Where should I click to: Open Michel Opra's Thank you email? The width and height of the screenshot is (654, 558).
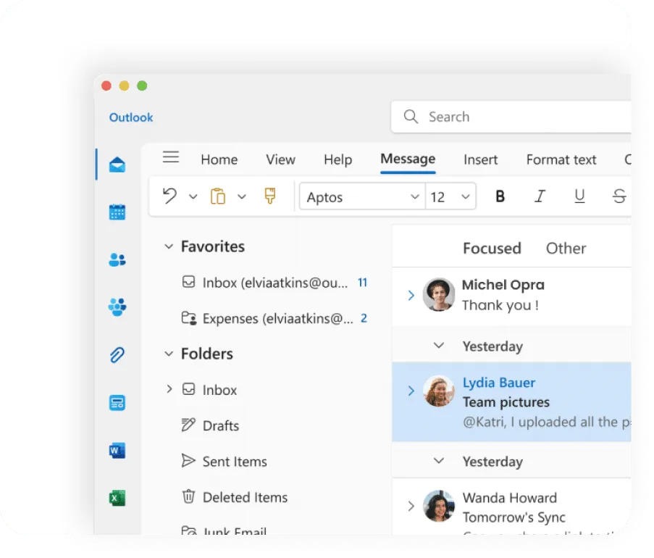click(x=512, y=295)
